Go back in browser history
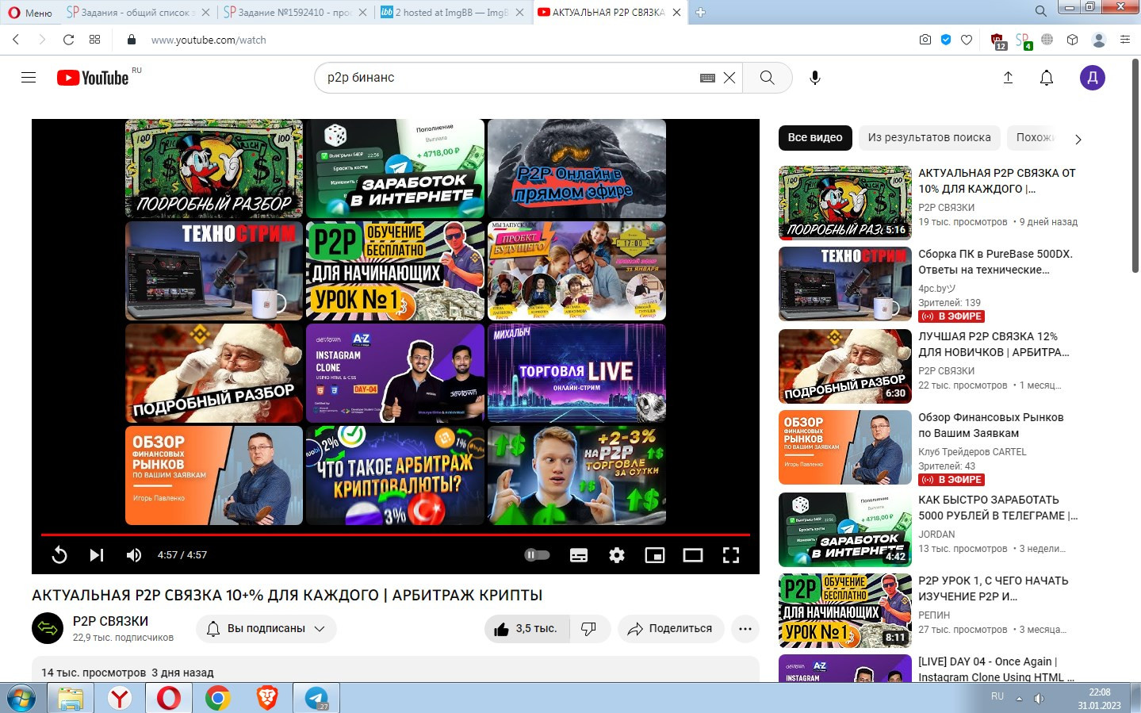The height and width of the screenshot is (713, 1141). 16,40
